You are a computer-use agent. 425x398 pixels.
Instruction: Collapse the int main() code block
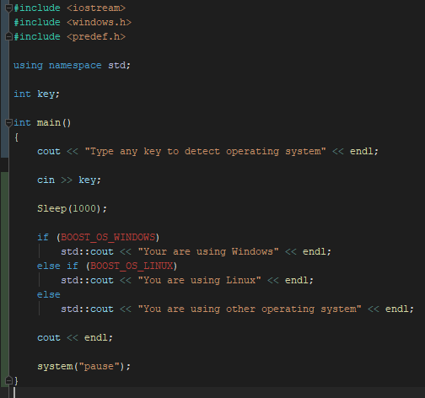click(8, 123)
